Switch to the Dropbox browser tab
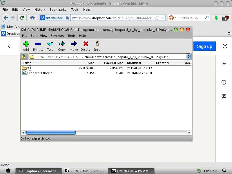232x174 pixels. click(10, 34)
